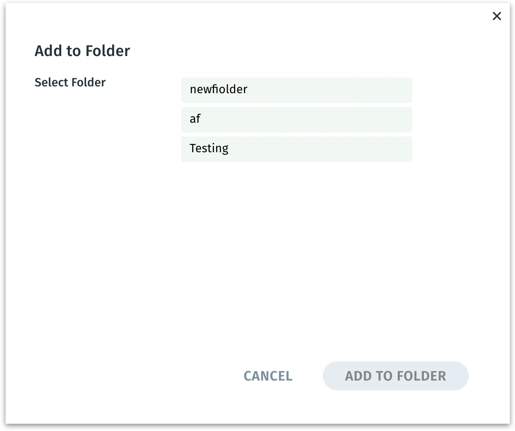Highlight the last folder row, Testing
The image size is (515, 431).
point(296,149)
